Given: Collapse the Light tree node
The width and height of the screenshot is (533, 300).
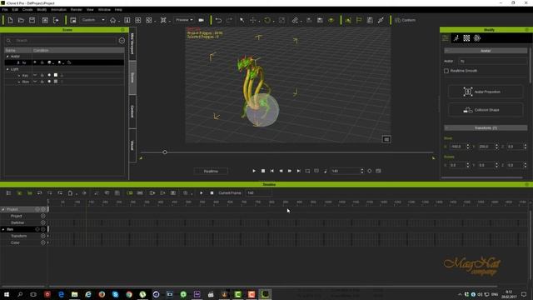Looking at the screenshot, I should point(7,69).
